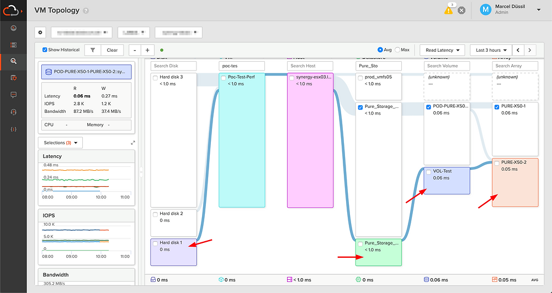Open the Dashboard gauge icon in sidebar
The image size is (552, 293).
(x=13, y=28)
